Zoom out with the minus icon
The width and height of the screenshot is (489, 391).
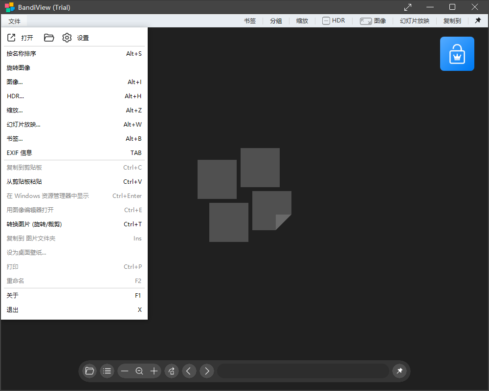point(124,371)
